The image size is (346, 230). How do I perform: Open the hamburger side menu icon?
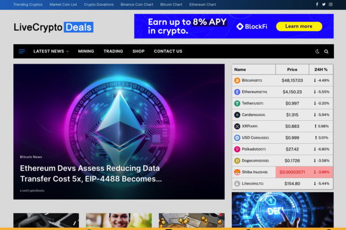click(22, 51)
